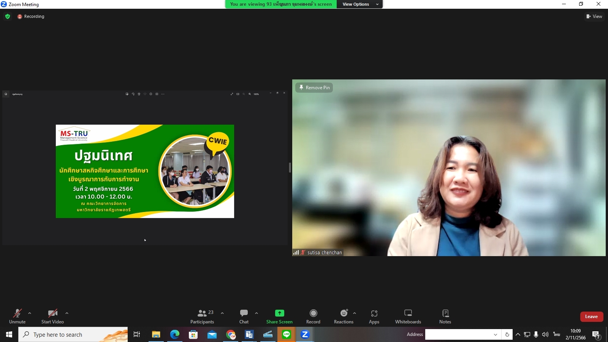The height and width of the screenshot is (342, 608).
Task: Open the Apps panel
Action: point(374,316)
